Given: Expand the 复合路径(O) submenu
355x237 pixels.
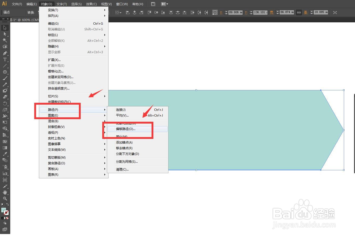Looking at the screenshot, I should (x=73, y=163).
